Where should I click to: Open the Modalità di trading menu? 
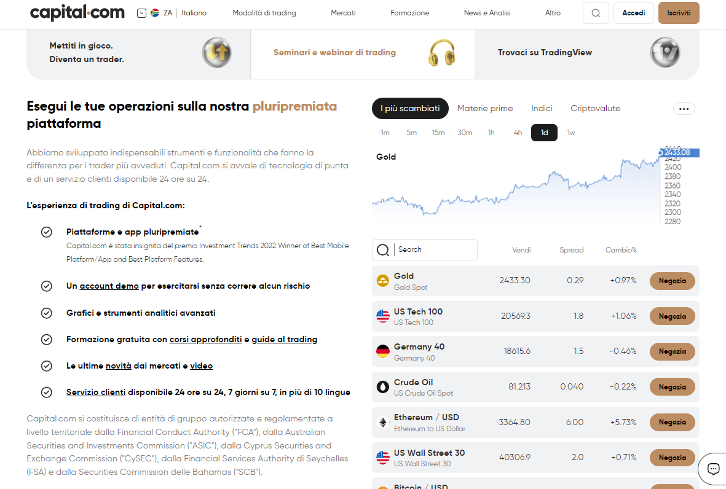click(264, 13)
